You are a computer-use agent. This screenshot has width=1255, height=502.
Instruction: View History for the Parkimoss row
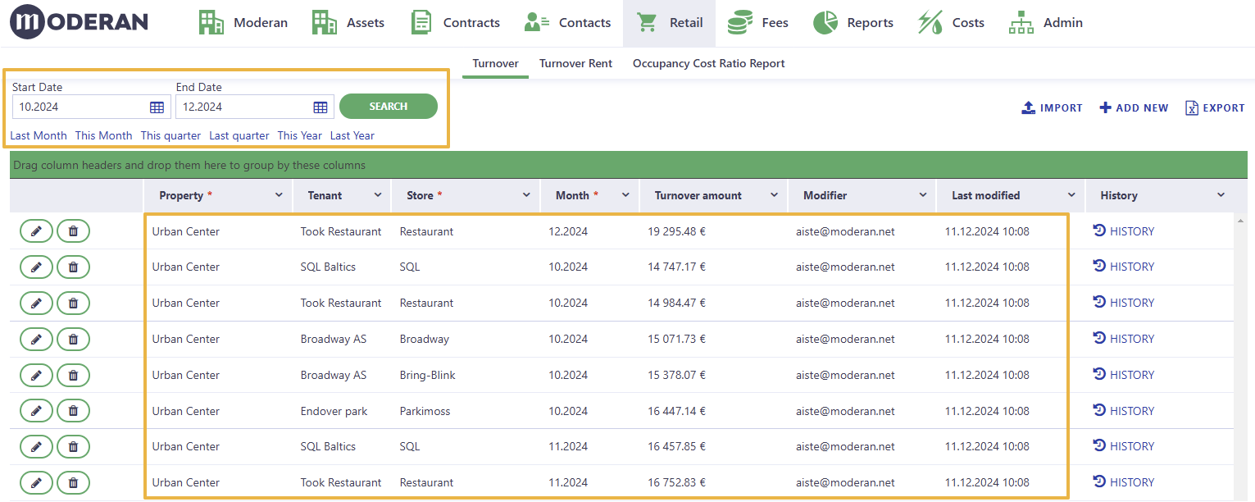point(1124,411)
